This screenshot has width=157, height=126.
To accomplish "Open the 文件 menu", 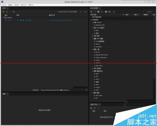I will coord(4,5).
